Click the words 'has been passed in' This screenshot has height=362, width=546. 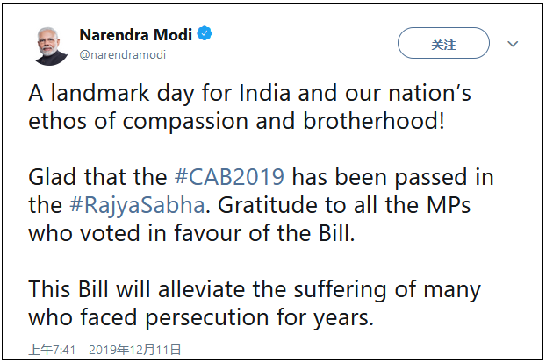(x=392, y=177)
